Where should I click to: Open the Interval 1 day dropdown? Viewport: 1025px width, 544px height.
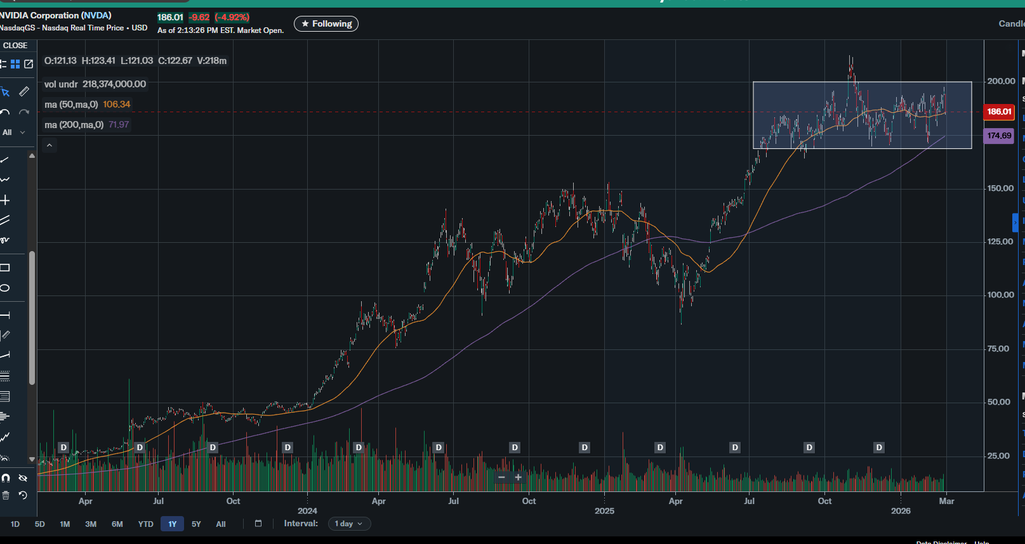point(348,524)
